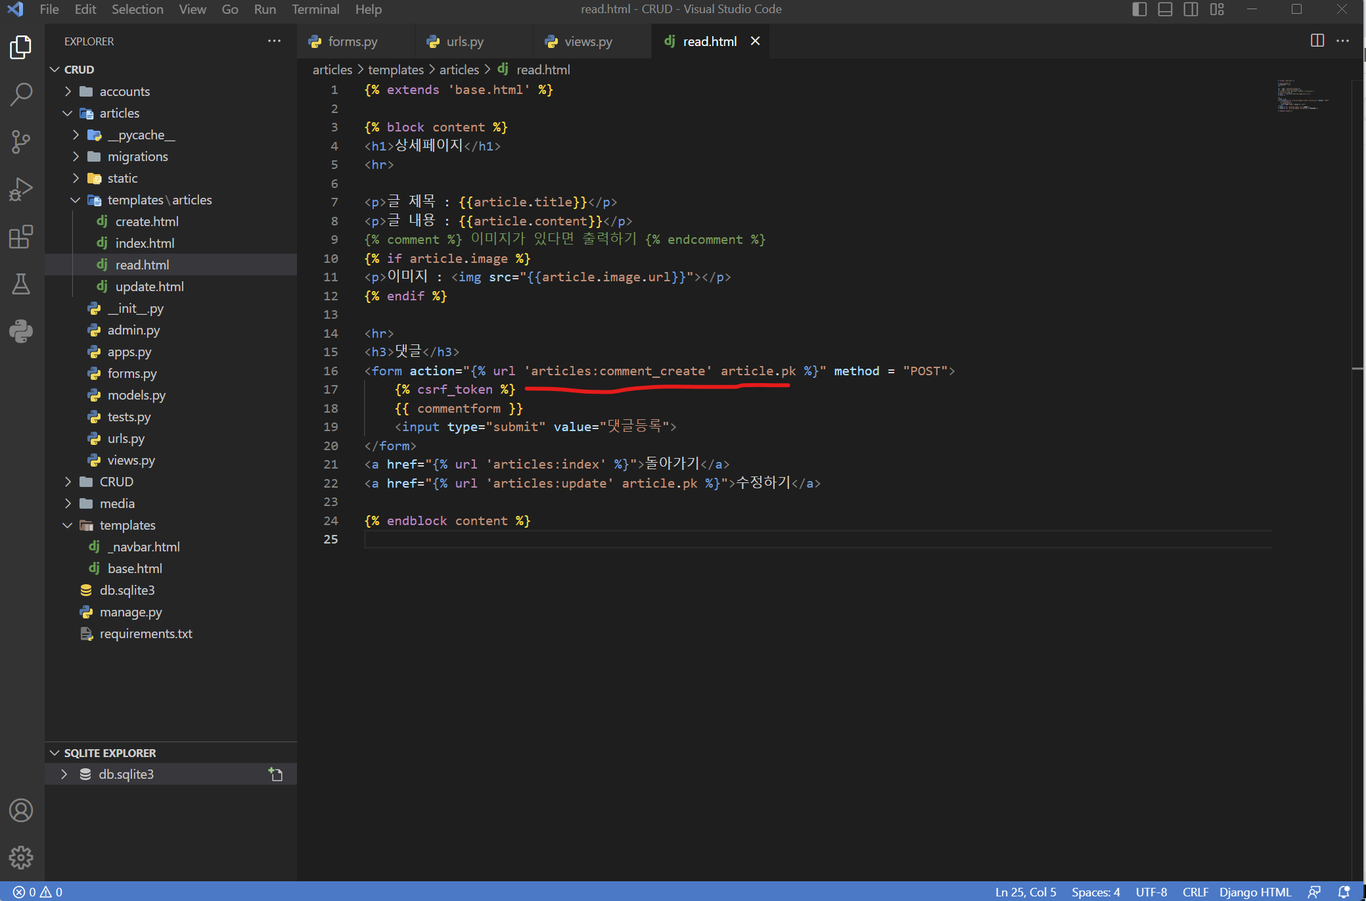The image size is (1366, 901).
Task: Open tests.py in explorer
Action: [x=129, y=417]
